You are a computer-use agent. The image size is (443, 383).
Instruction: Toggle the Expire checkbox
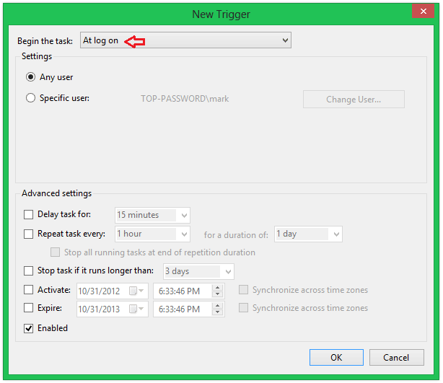pos(29,308)
